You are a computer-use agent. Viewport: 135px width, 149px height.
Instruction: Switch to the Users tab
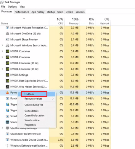(60, 12)
